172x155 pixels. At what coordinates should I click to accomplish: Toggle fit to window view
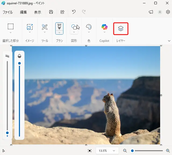tap(89, 151)
